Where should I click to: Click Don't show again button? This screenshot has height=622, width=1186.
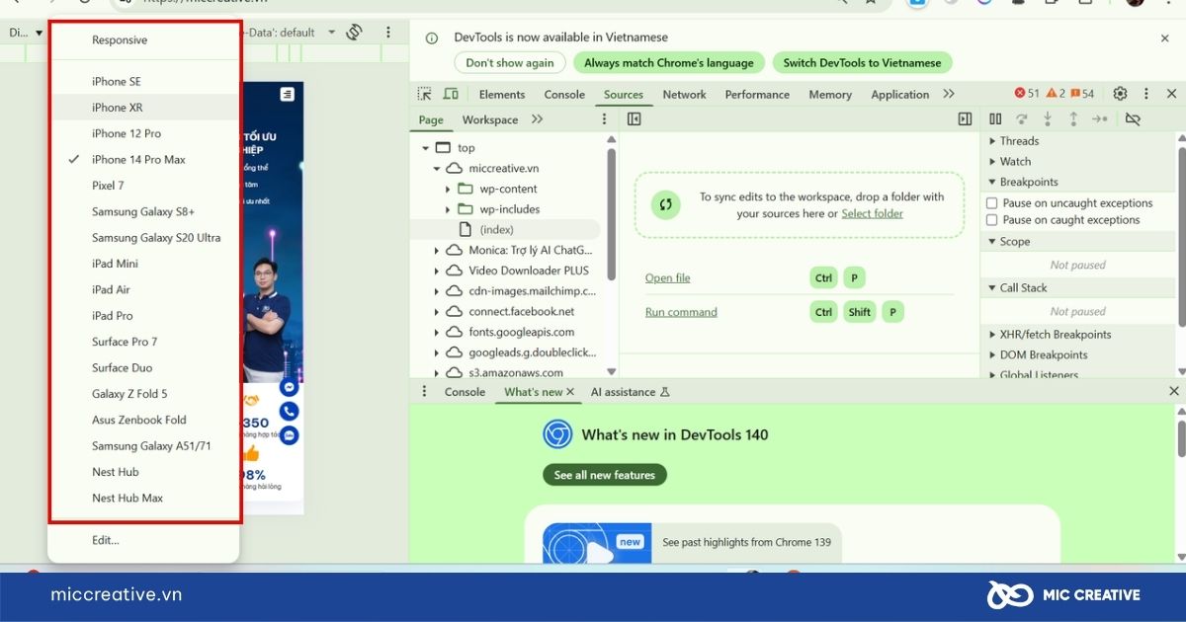pyautogui.click(x=510, y=63)
